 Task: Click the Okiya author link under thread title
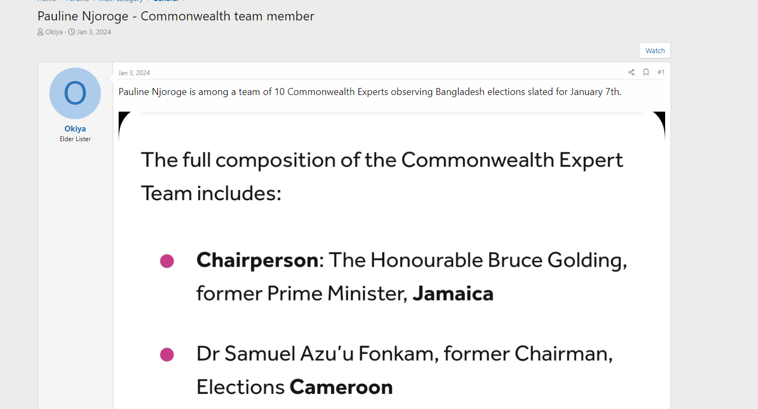pos(54,32)
